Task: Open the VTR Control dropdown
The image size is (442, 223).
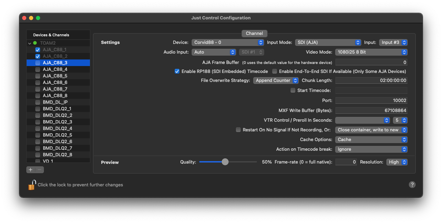Action: [362, 120]
